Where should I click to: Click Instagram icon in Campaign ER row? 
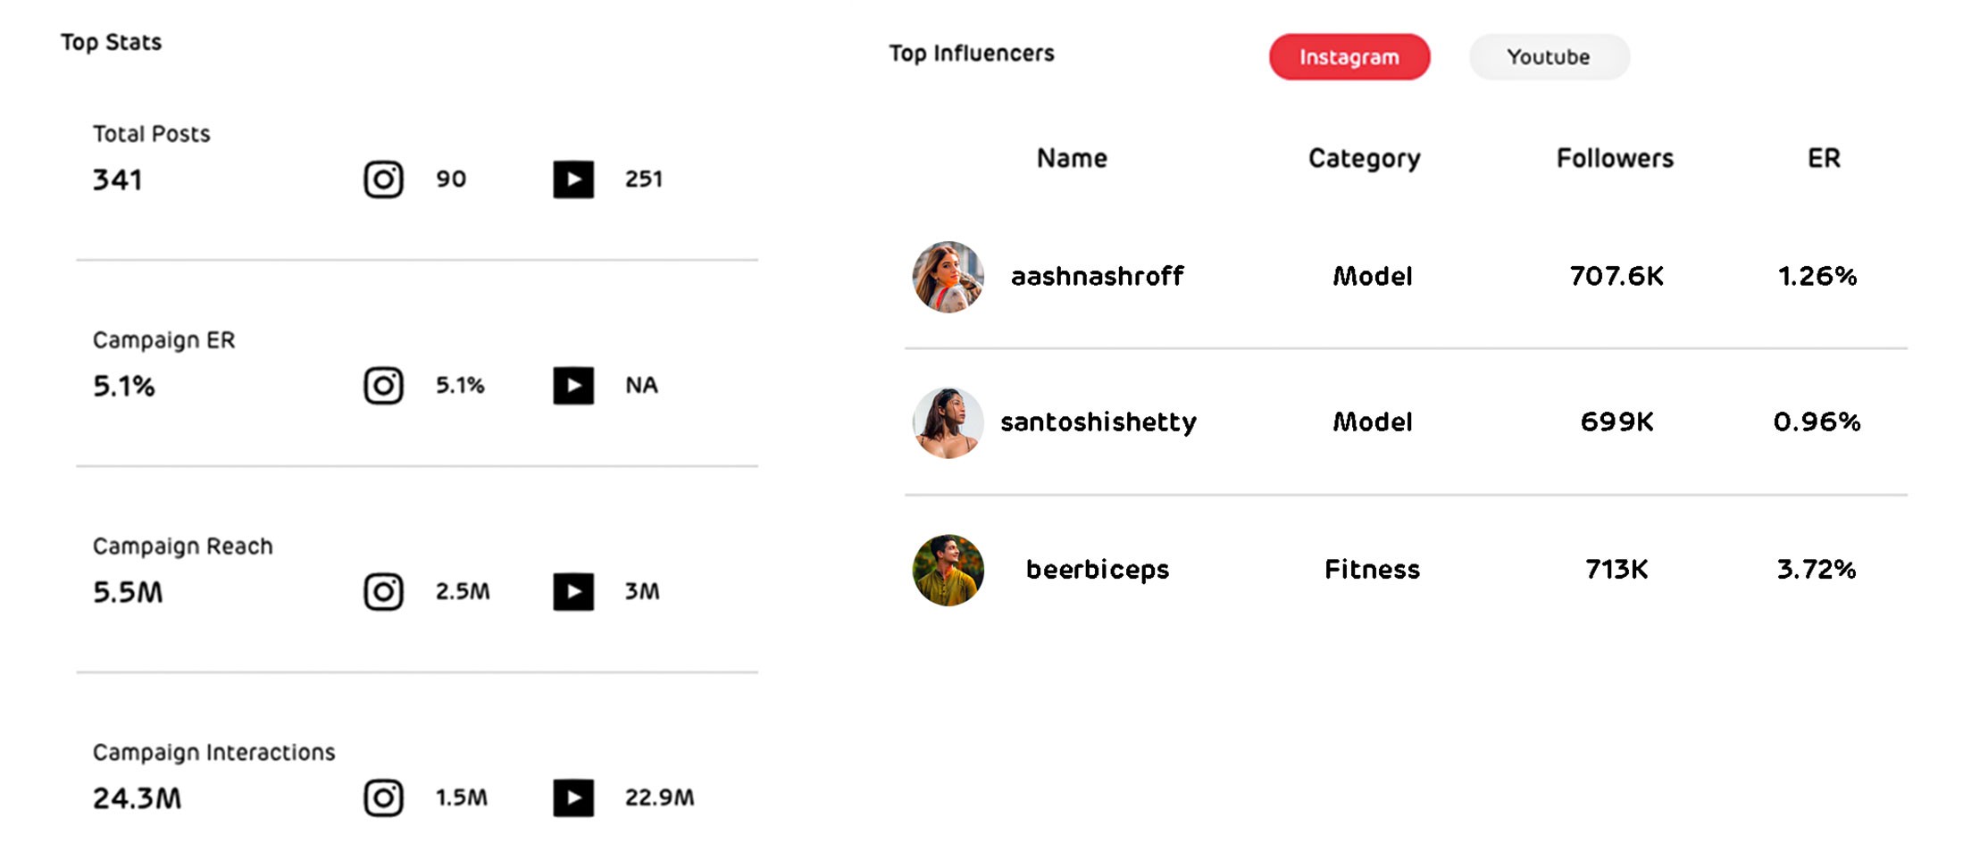pos(383,386)
